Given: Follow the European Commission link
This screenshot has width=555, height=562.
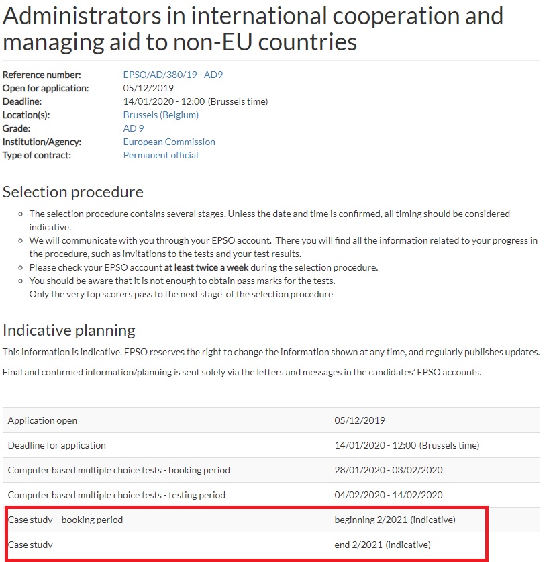Looking at the screenshot, I should tap(169, 142).
